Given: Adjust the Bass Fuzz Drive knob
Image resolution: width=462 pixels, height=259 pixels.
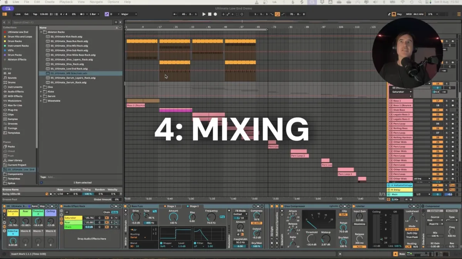Looking at the screenshot, I should tap(136, 217).
